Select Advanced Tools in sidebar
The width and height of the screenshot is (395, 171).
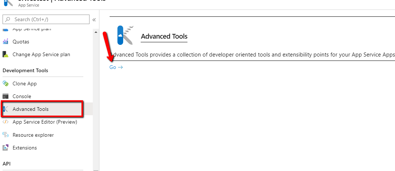click(46, 109)
